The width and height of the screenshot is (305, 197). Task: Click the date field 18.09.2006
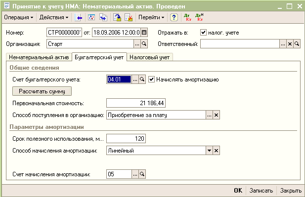(116, 33)
